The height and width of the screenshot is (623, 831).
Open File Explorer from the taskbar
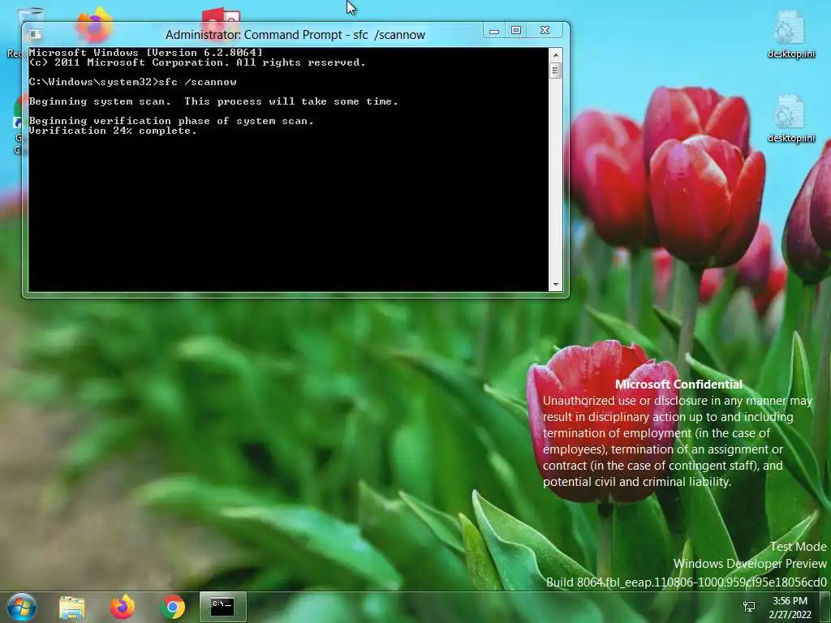pyautogui.click(x=72, y=607)
